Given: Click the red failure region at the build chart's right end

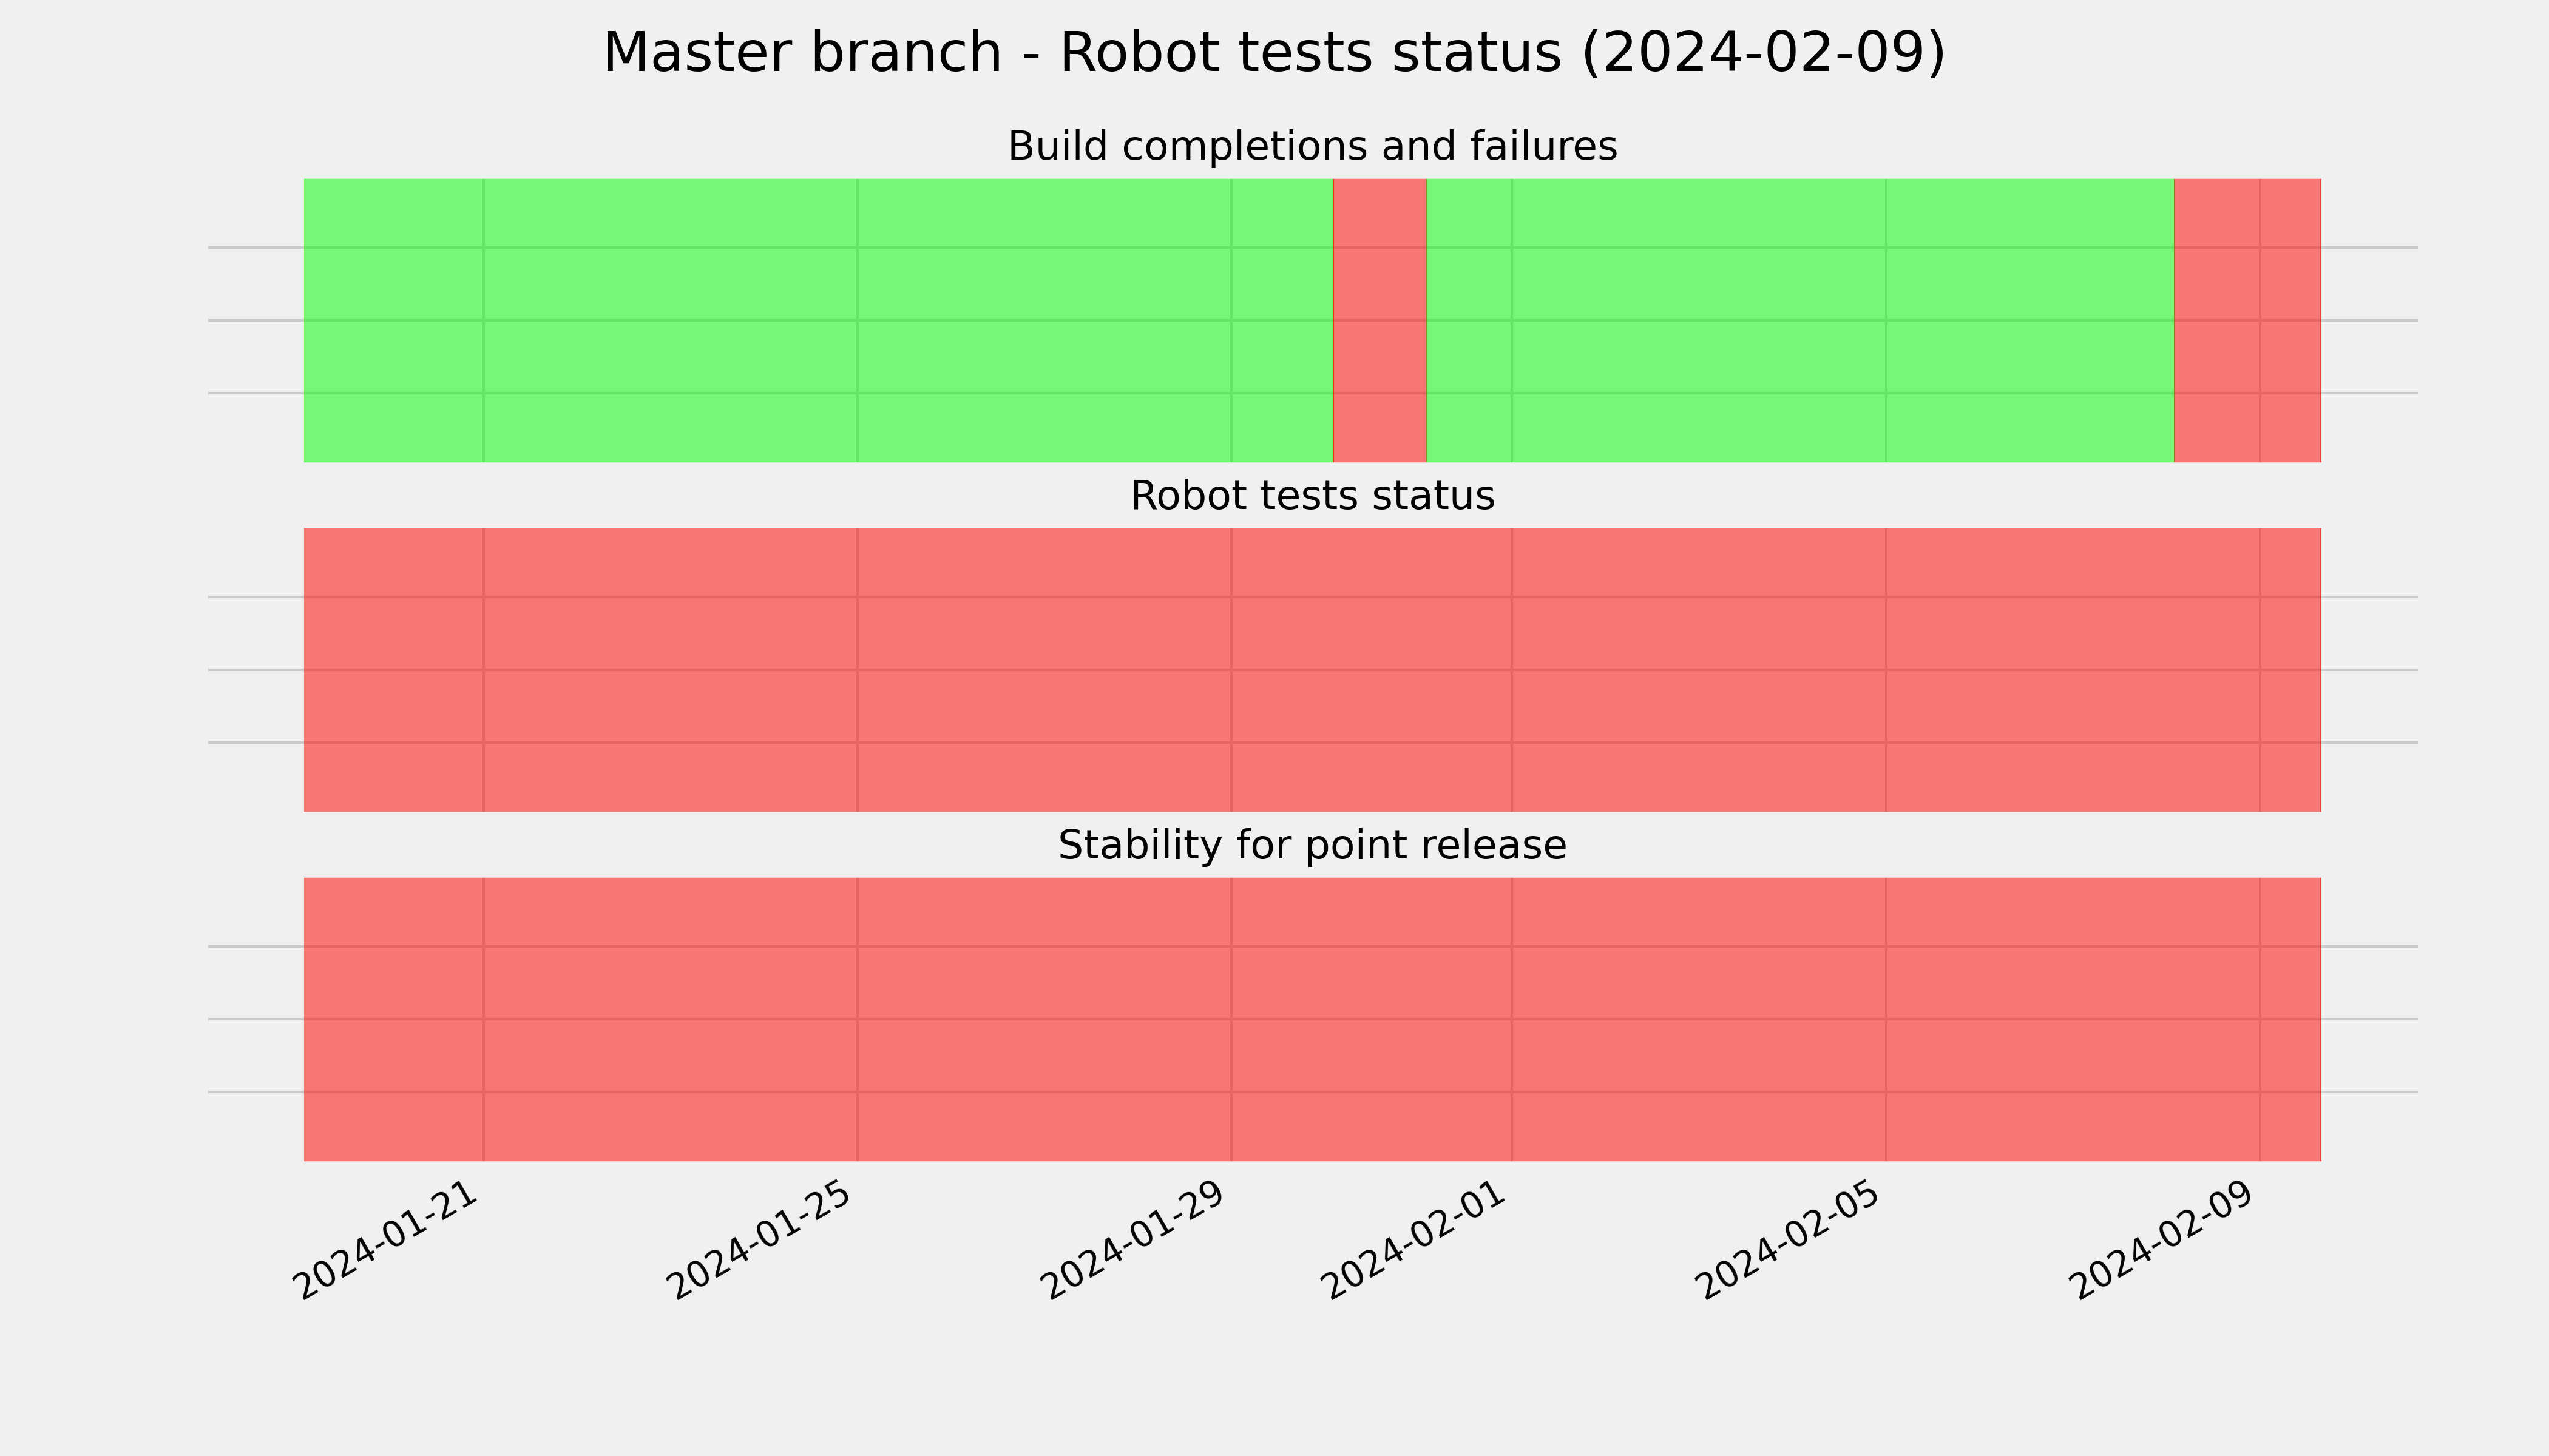Looking at the screenshot, I should (x=2248, y=320).
